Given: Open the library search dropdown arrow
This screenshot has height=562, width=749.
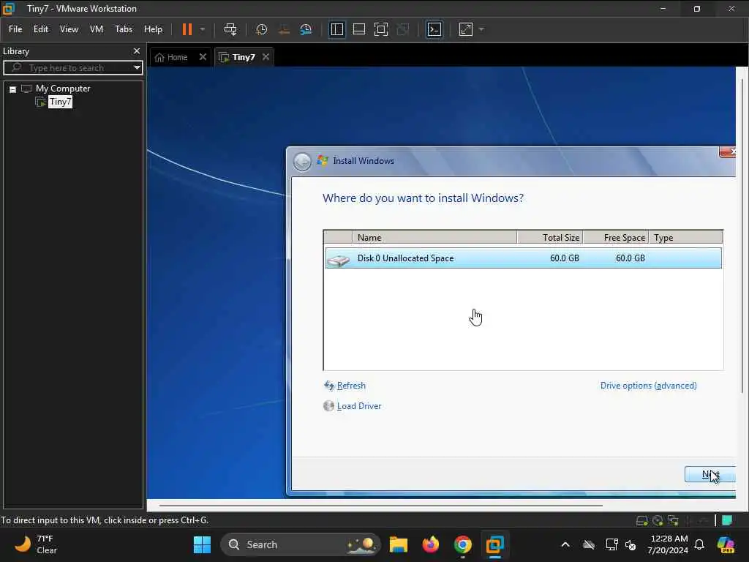Looking at the screenshot, I should (x=137, y=68).
